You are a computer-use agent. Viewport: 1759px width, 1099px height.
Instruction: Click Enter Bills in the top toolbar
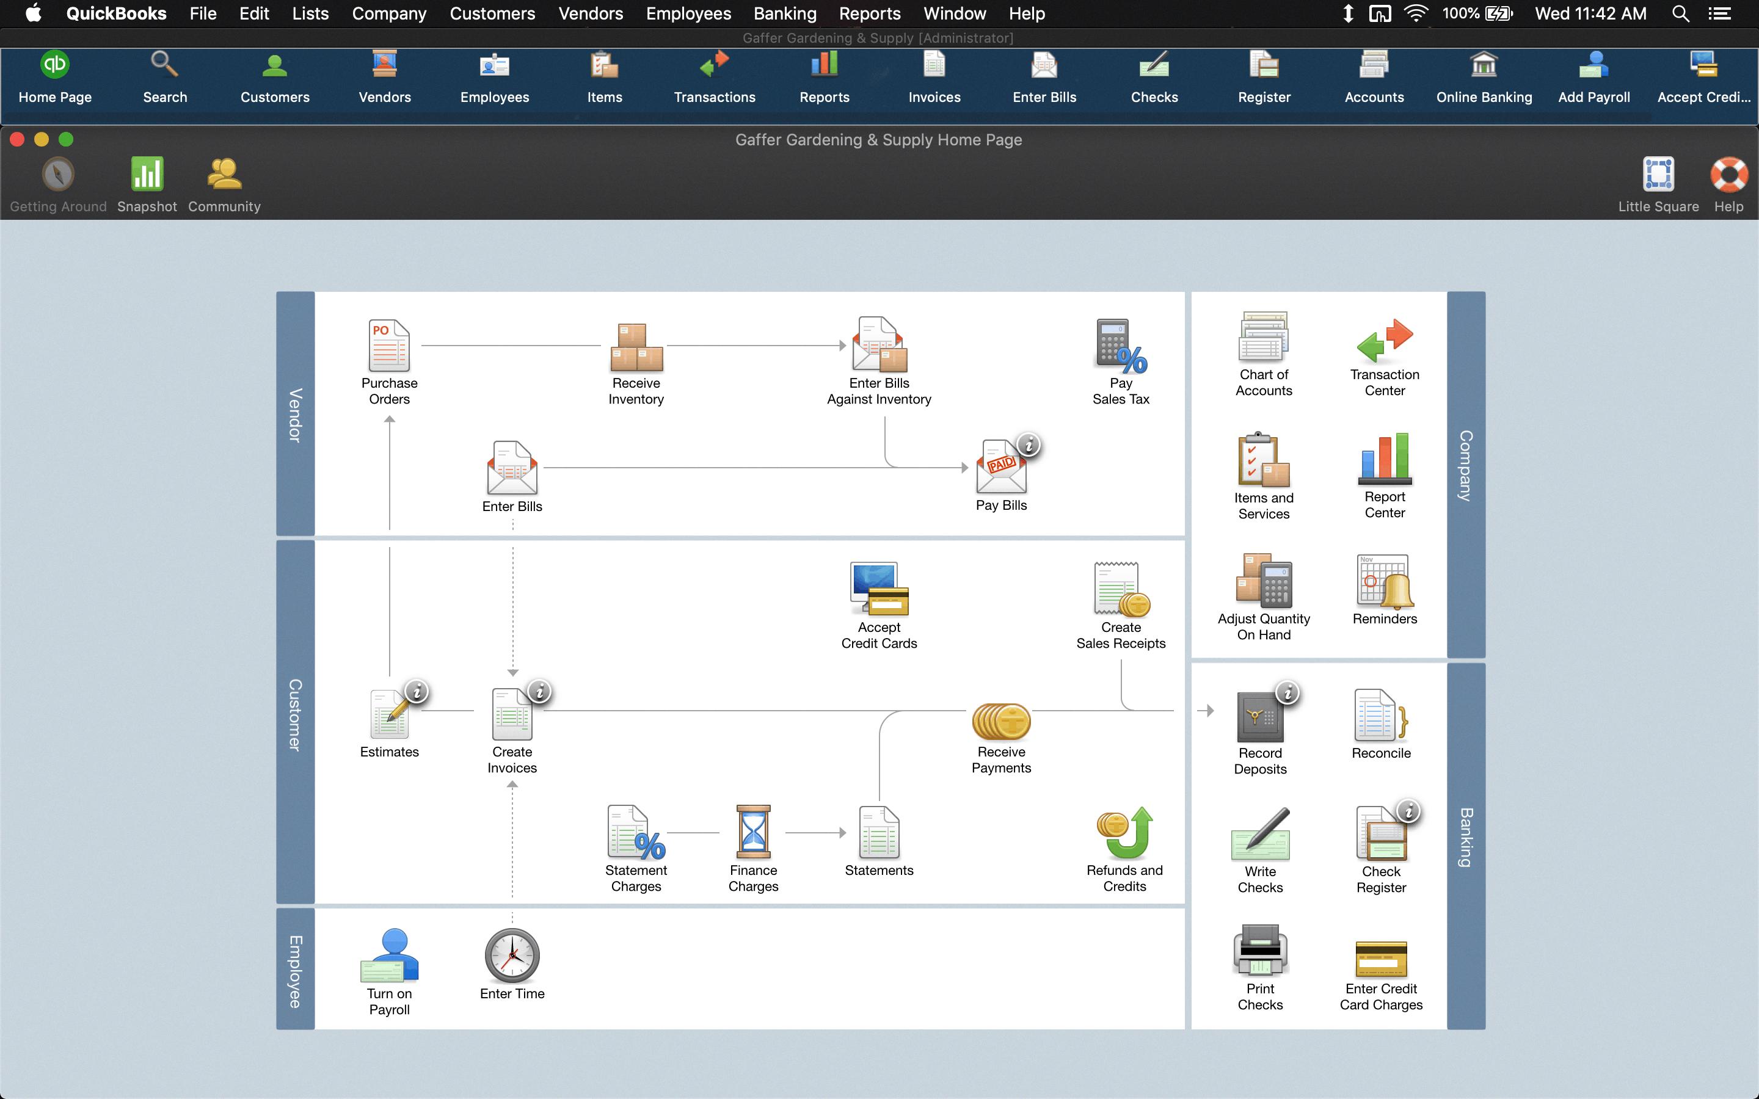coord(1044,78)
